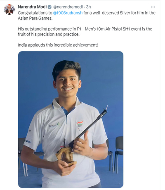Open the three-dot more options menu
Image resolution: width=165 pixels, height=190 pixels.
153,7
